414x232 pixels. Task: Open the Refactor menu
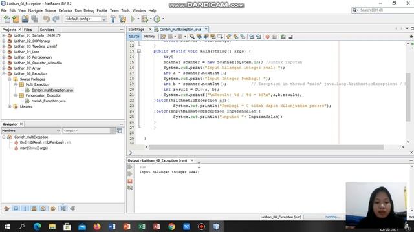coord(65,10)
